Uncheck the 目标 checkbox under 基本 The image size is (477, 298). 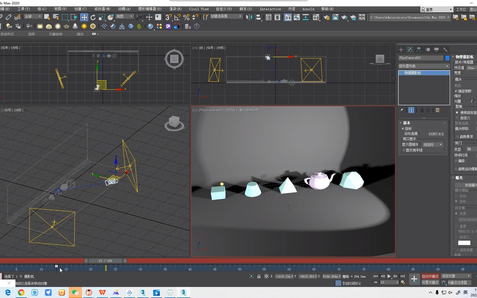point(403,129)
